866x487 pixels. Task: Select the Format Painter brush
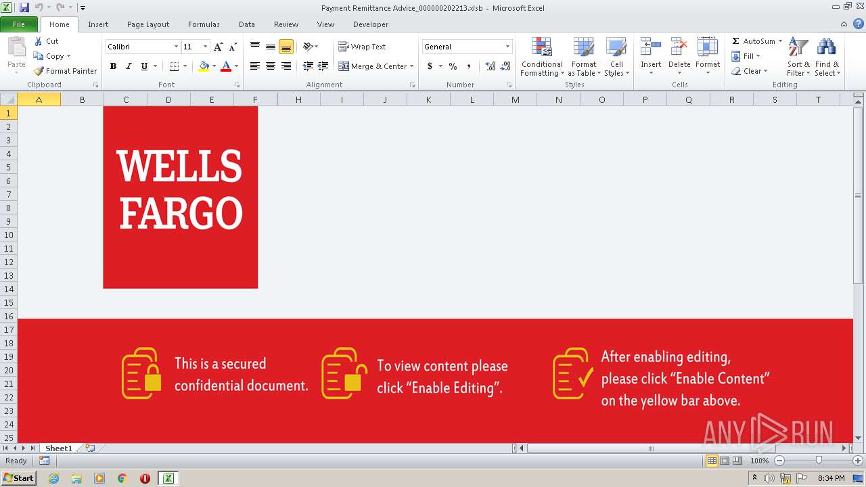coord(39,71)
